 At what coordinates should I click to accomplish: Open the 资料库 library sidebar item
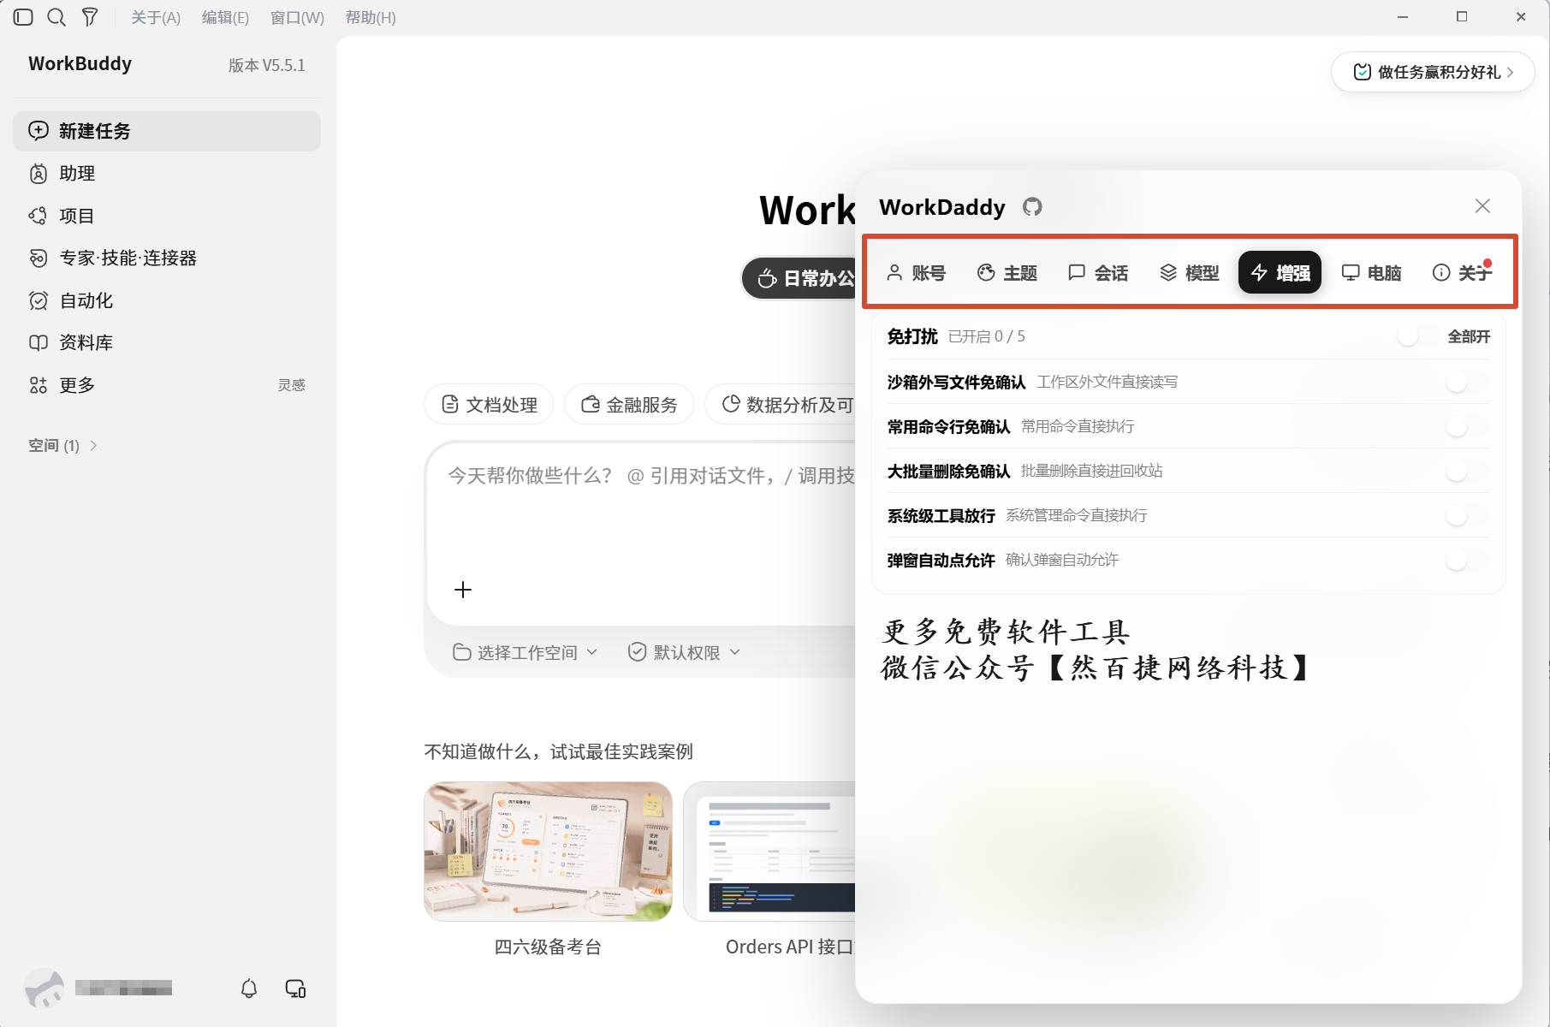tap(167, 342)
